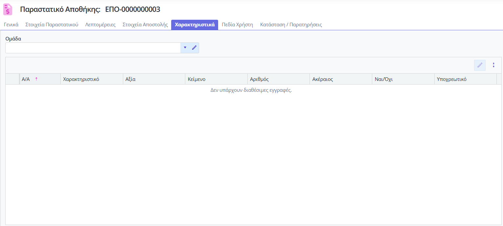This screenshot has height=226, width=503.
Task: Open the Πεδία Χρήστη tab
Action: [x=237, y=25]
